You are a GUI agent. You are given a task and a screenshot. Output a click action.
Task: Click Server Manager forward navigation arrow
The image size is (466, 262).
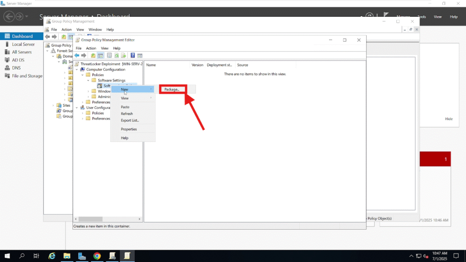pyautogui.click(x=19, y=16)
